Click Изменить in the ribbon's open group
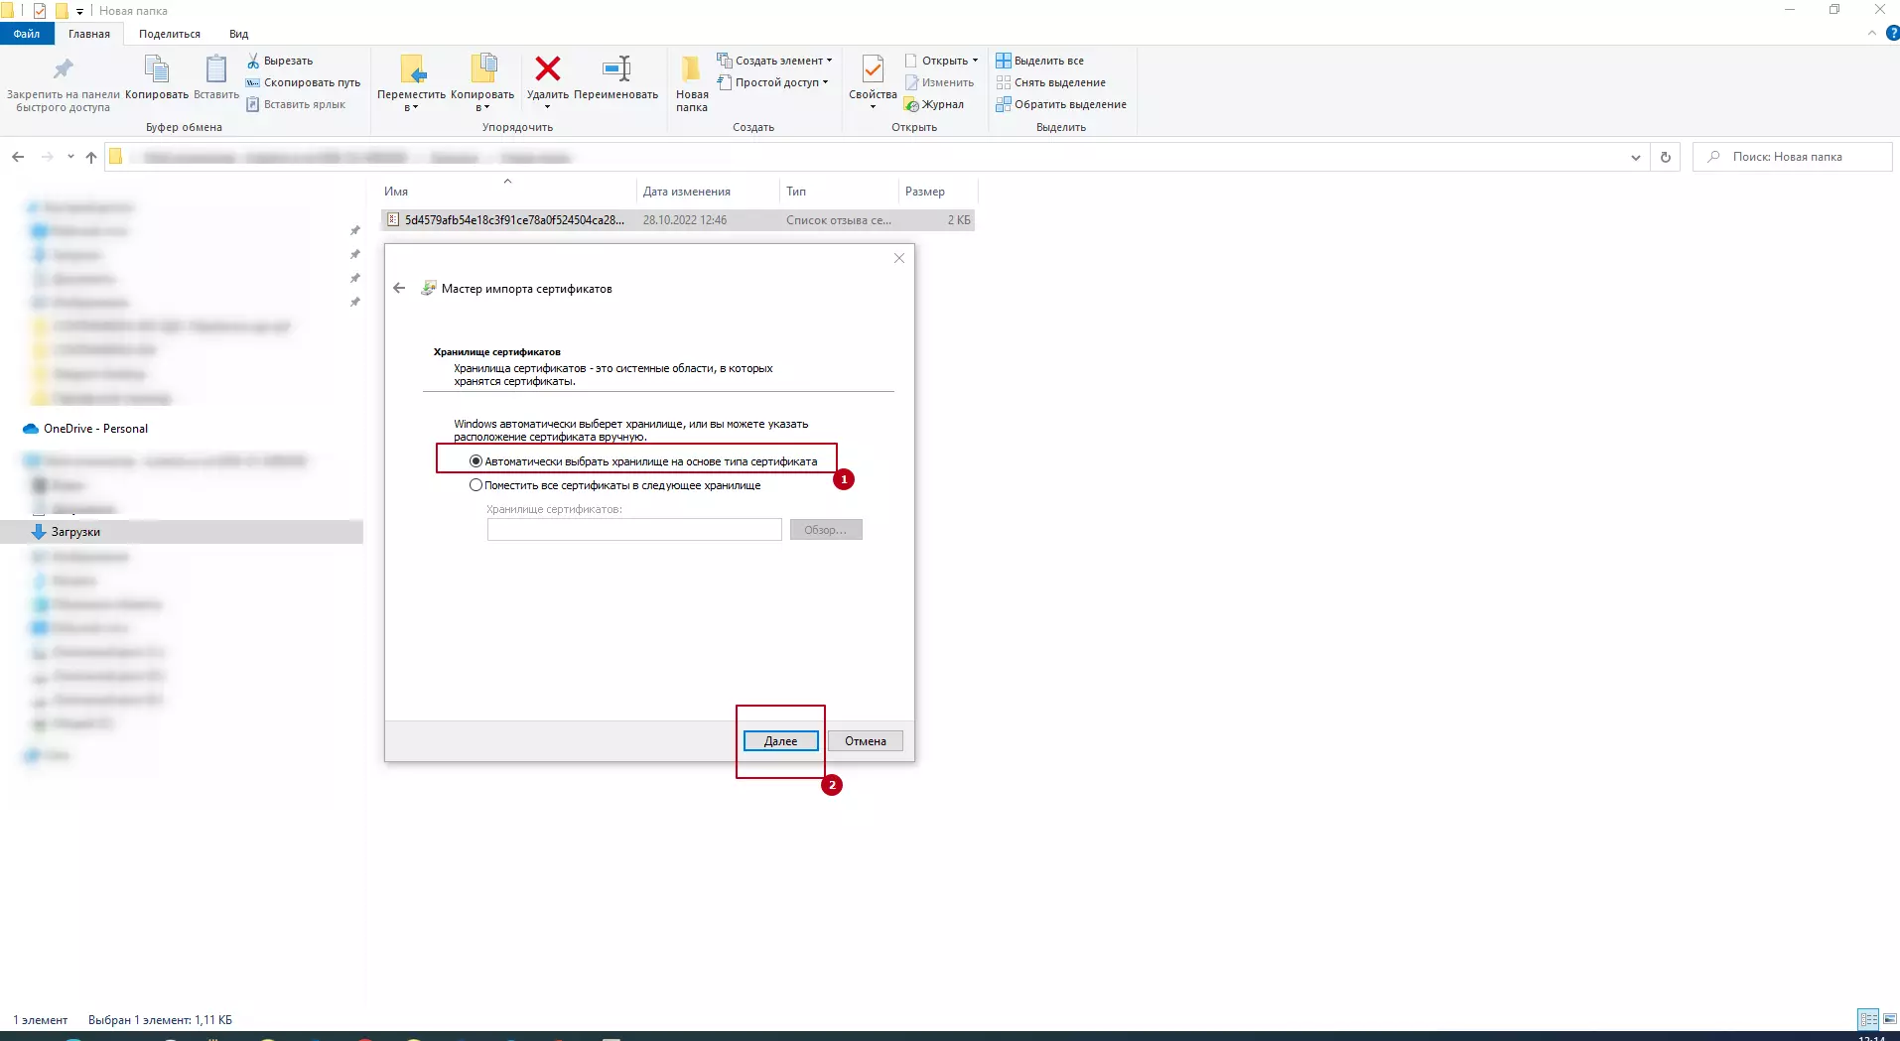Viewport: 1900px width, 1041px height. [939, 82]
